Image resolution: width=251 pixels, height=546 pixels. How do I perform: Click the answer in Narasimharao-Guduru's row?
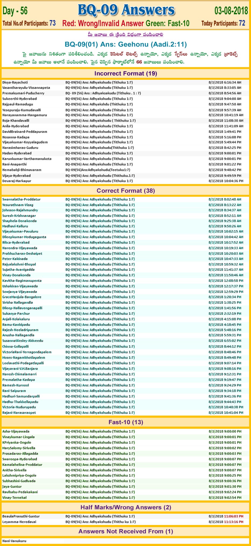click(x=100, y=148)
